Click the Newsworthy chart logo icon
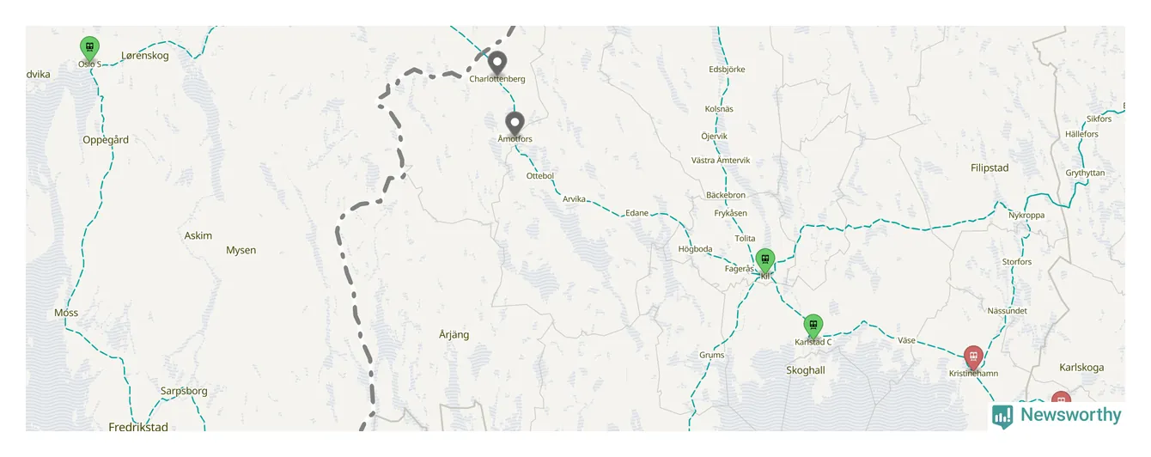The image size is (1151, 457). point(1002,417)
